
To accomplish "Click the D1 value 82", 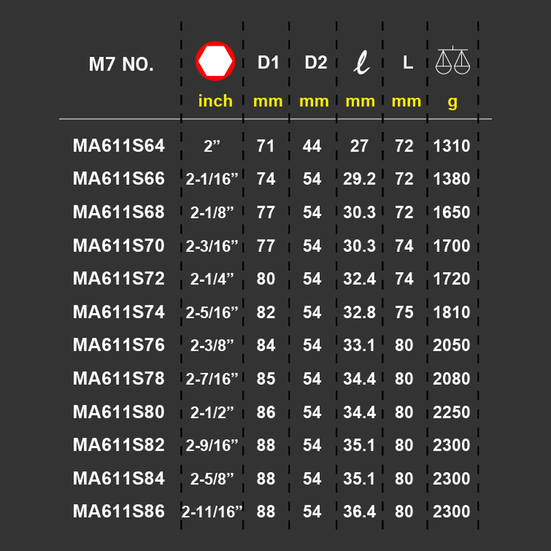I will [x=266, y=312].
